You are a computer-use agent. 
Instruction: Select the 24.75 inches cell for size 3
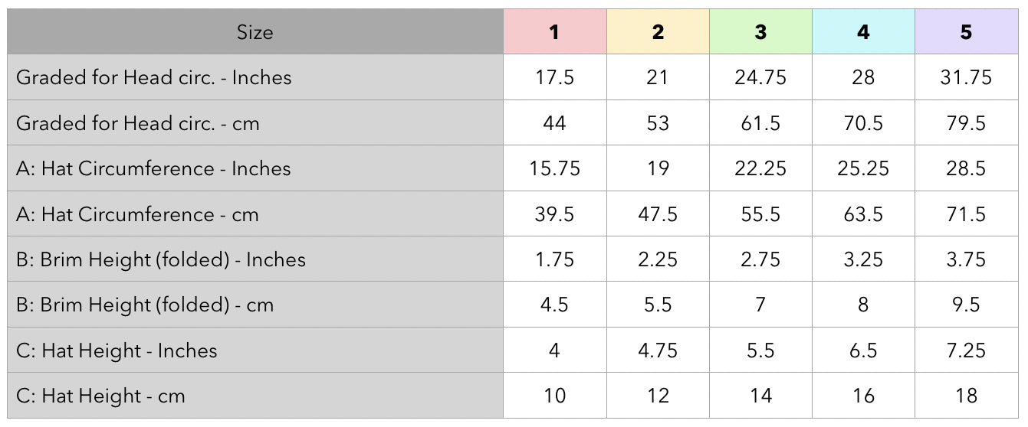pos(760,77)
